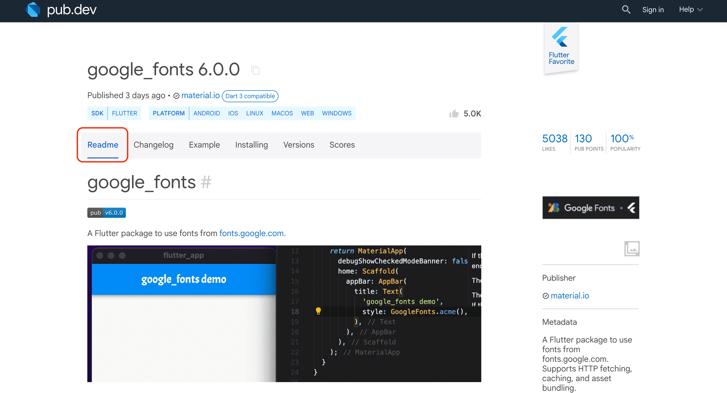This screenshot has width=727, height=393.
Task: Click the Sign in link
Action: tap(653, 10)
